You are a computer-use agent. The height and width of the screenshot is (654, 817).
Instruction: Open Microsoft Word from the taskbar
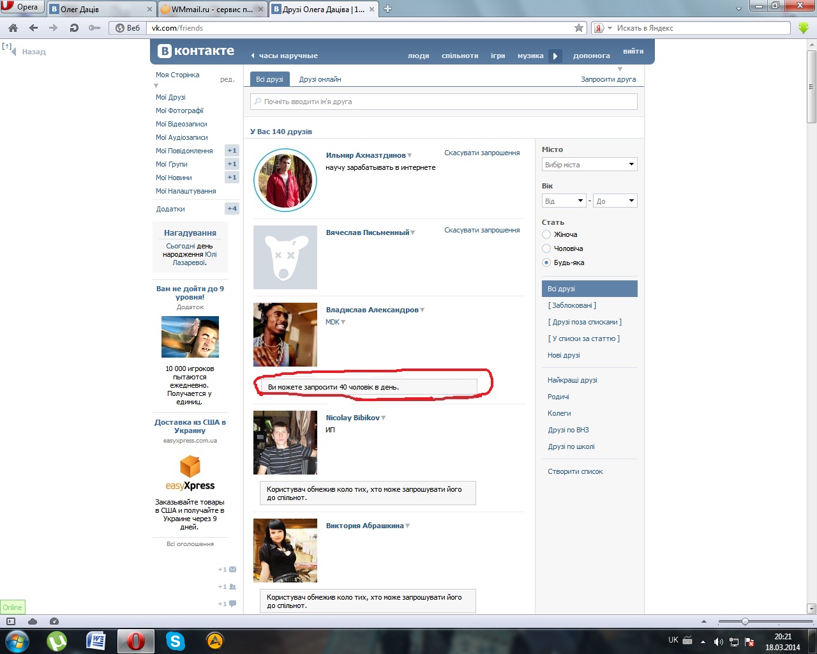[96, 641]
